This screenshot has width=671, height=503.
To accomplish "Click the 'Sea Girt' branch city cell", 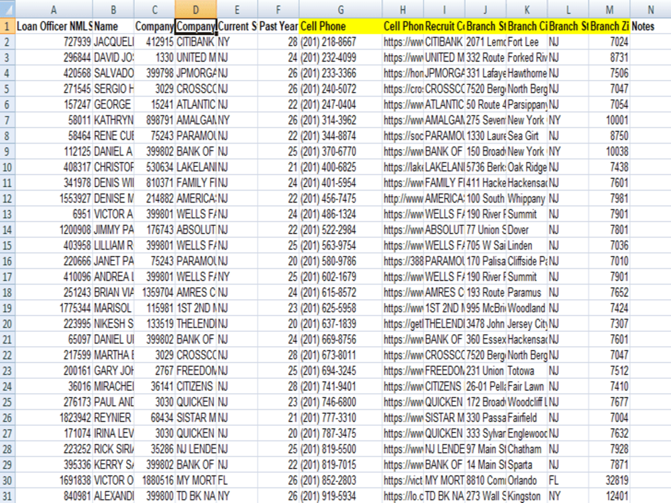I will point(527,136).
